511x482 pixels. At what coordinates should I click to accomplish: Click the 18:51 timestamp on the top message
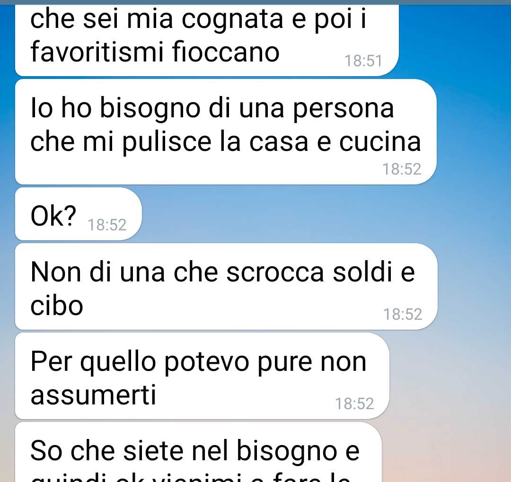[363, 61]
